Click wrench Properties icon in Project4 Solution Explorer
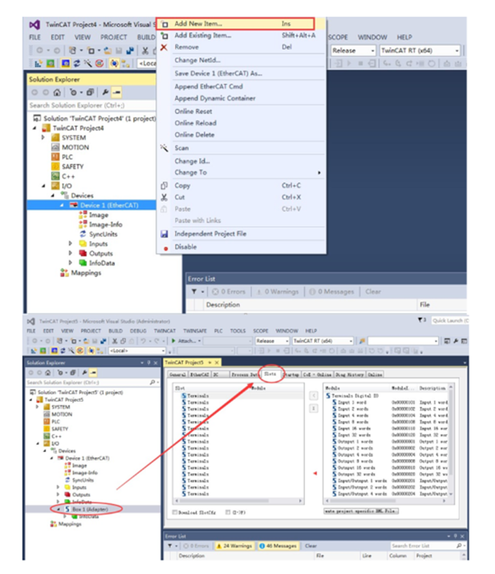 [106, 92]
